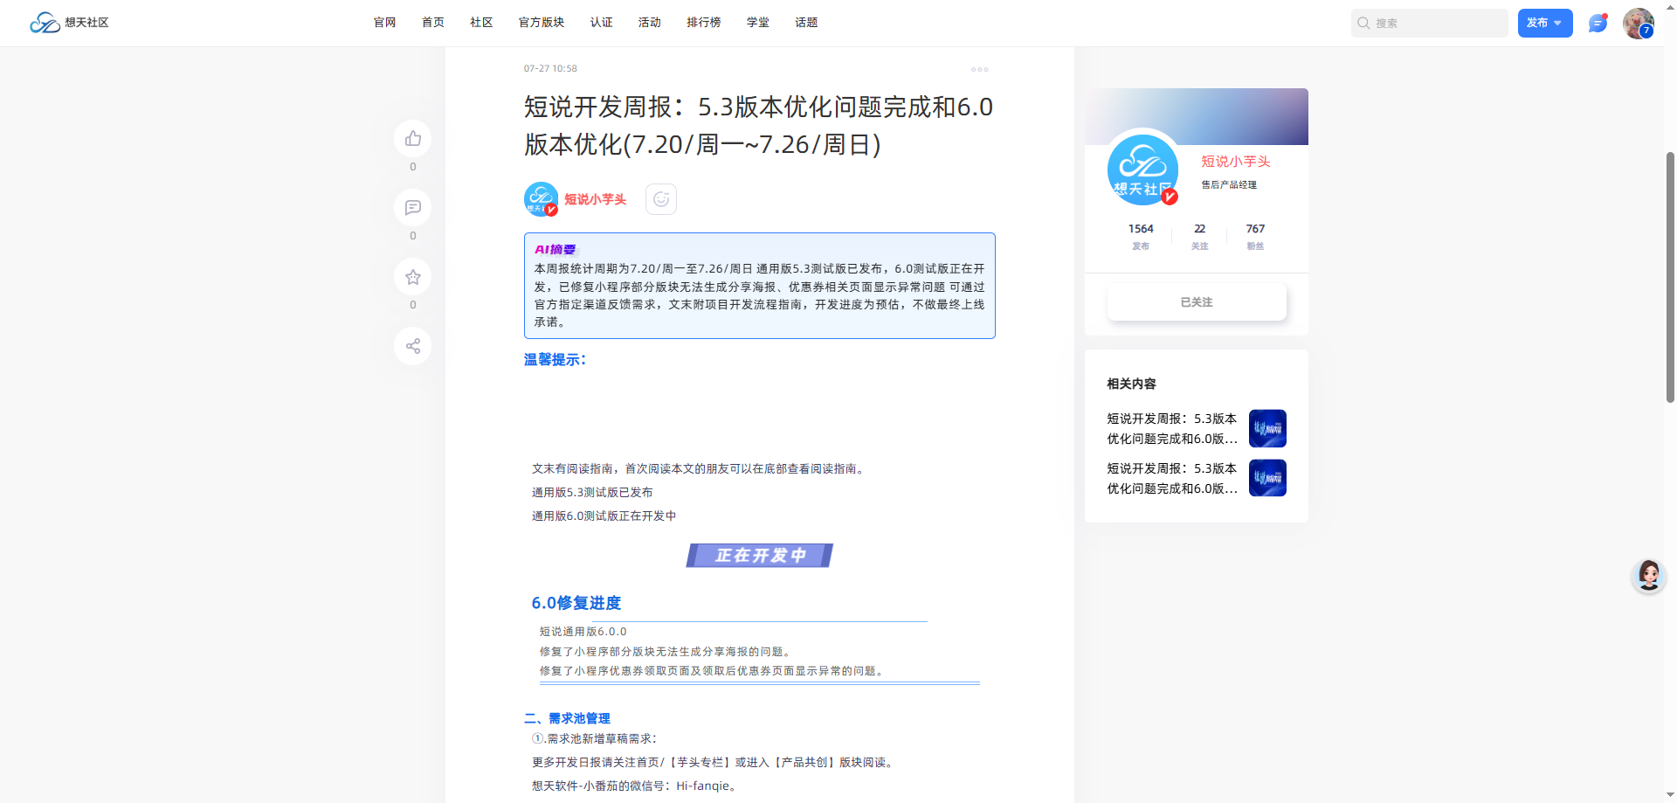The image size is (1677, 803).
Task: View the 排行榜 menu item
Action: [704, 23]
